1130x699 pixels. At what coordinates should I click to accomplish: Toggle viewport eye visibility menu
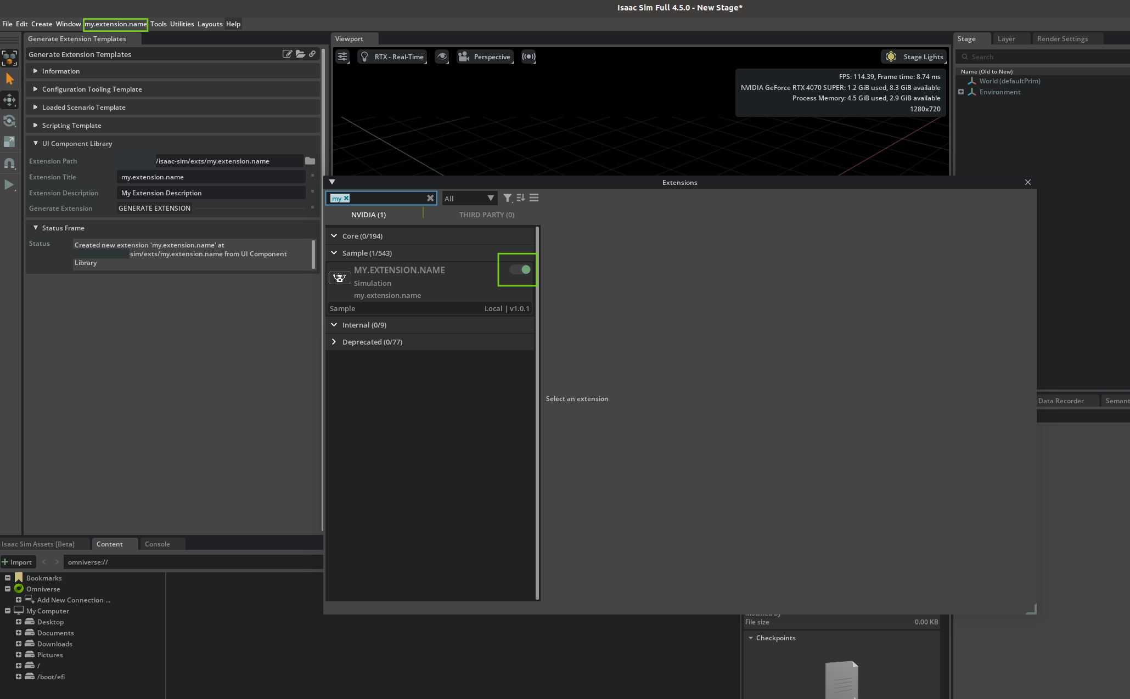pyautogui.click(x=442, y=57)
